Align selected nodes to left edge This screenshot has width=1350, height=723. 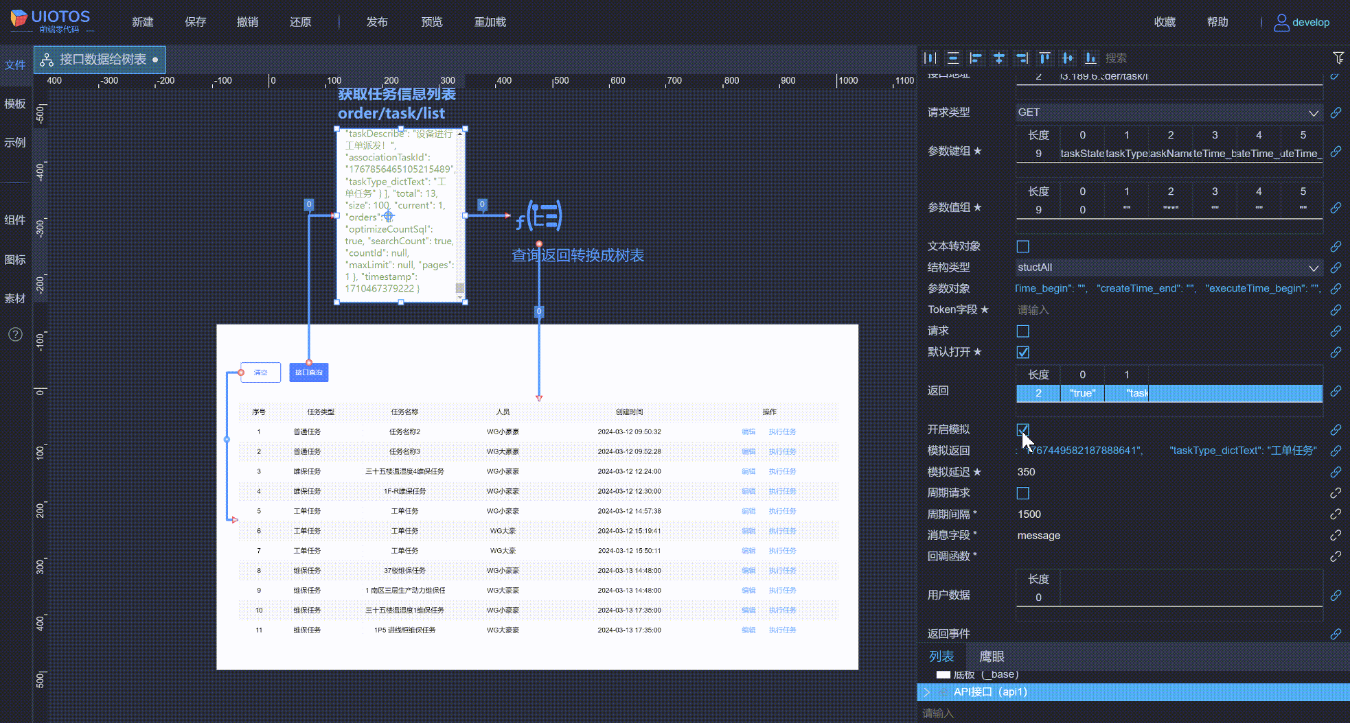[976, 58]
